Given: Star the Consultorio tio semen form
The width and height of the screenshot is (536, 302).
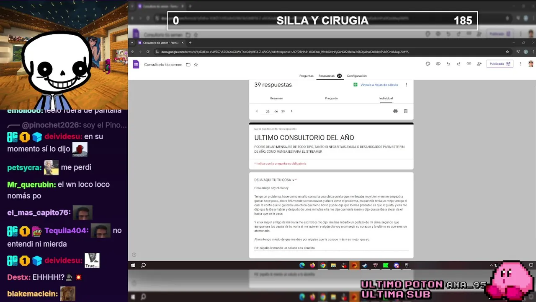Looking at the screenshot, I should pyautogui.click(x=196, y=65).
